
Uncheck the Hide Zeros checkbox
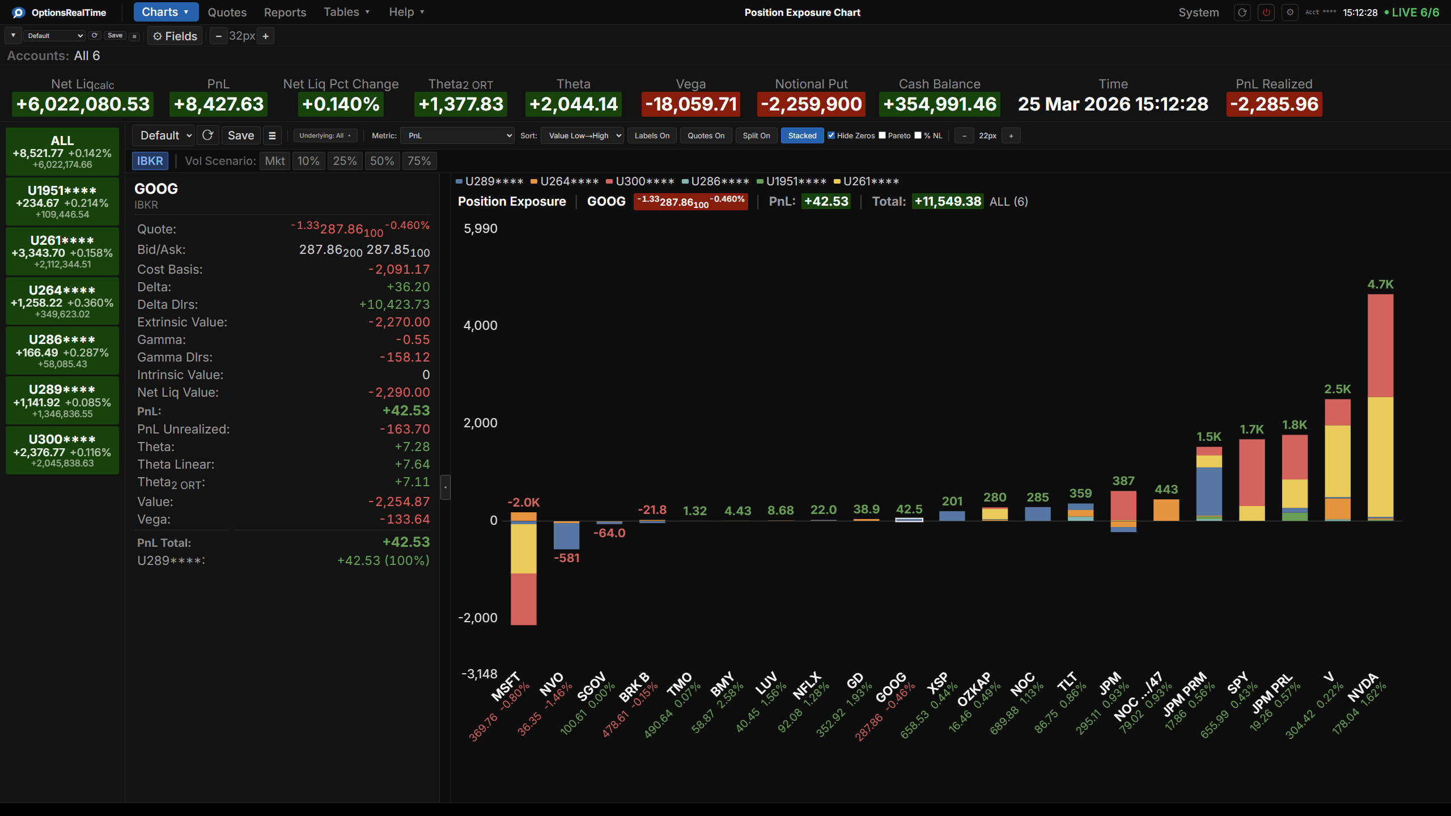[x=831, y=135]
